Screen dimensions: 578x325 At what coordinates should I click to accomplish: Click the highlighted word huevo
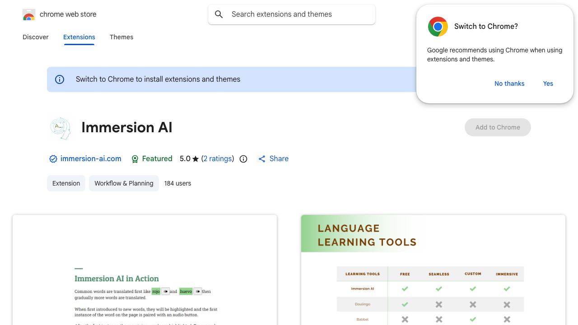coord(186,292)
